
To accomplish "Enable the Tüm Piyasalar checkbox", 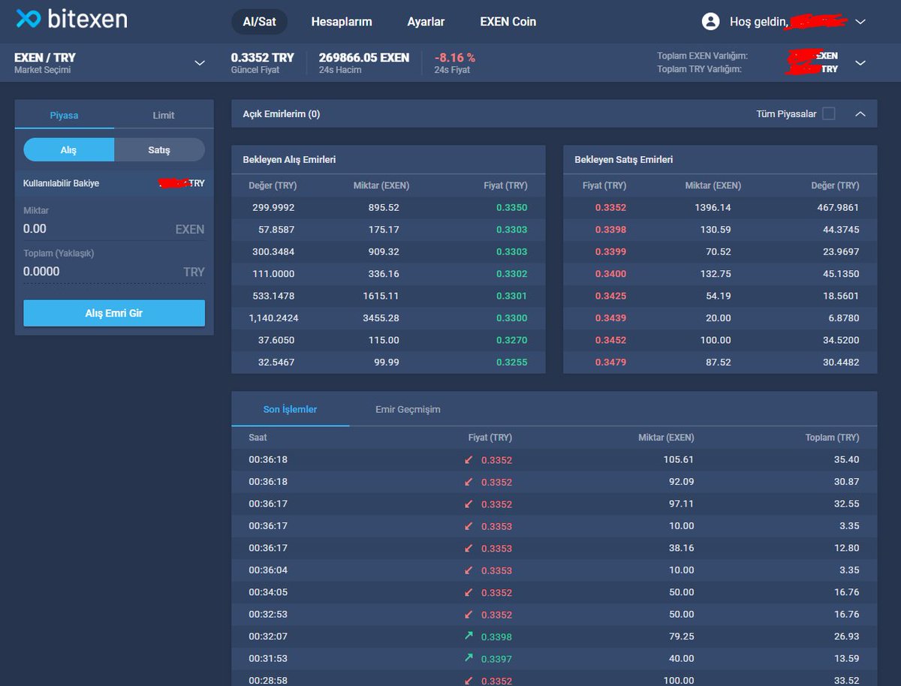I will coord(828,114).
